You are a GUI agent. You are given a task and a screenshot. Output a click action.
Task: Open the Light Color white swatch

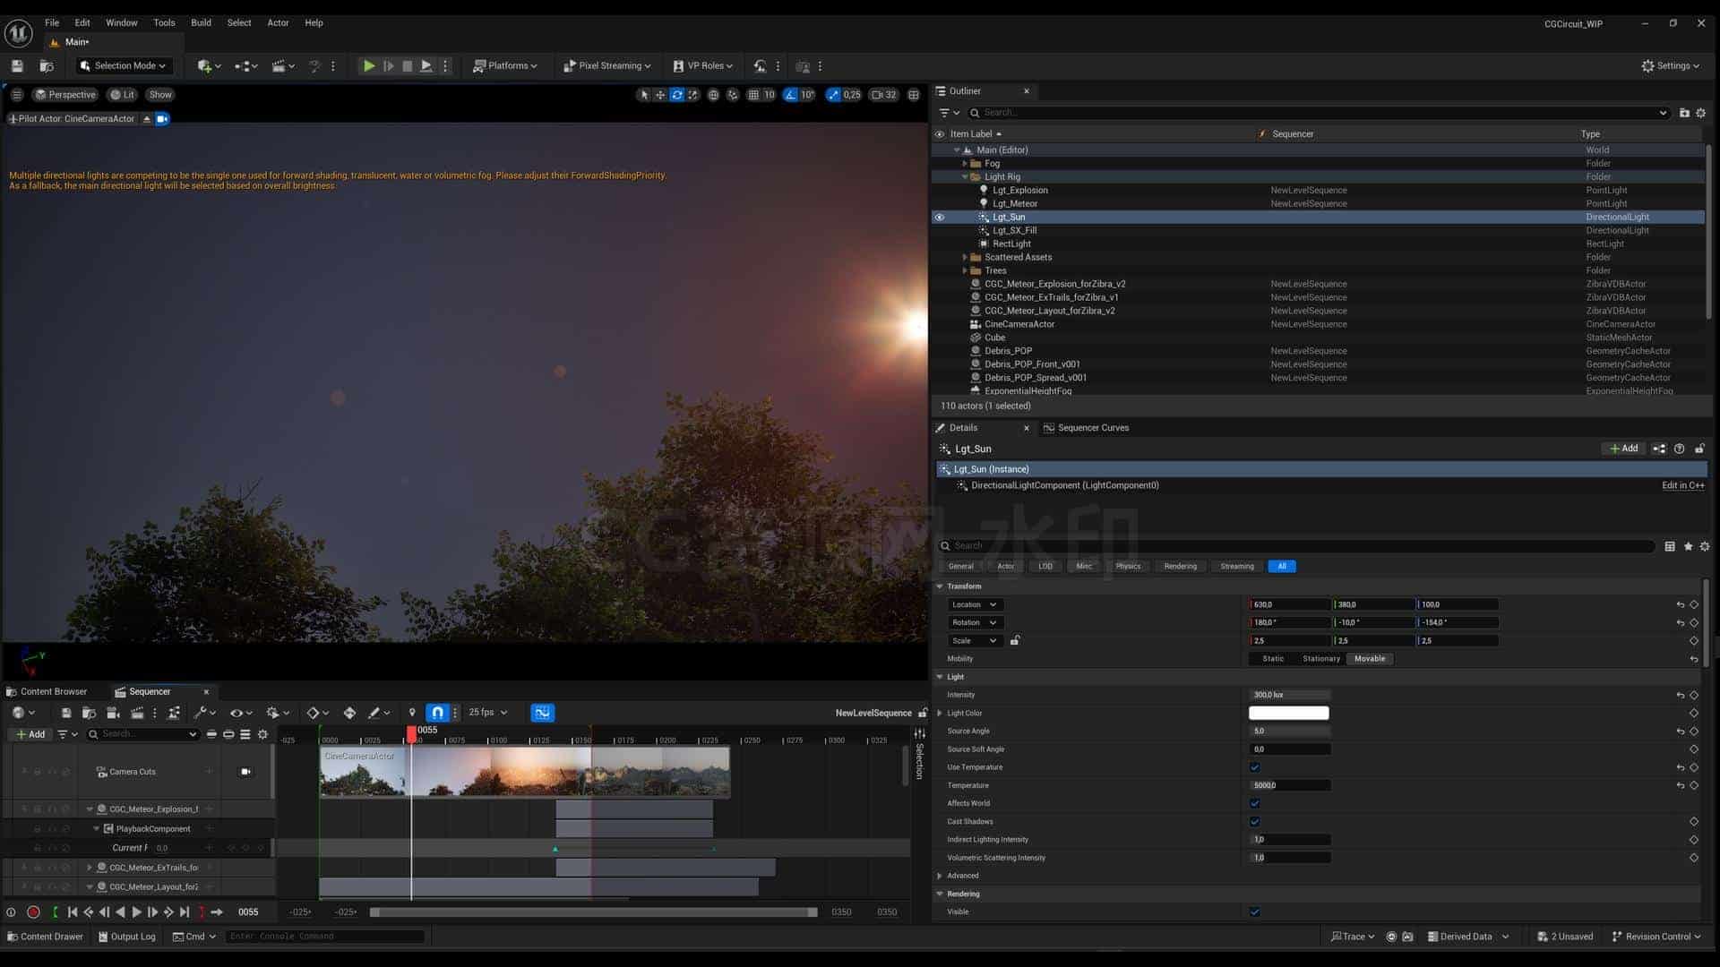(x=1288, y=714)
